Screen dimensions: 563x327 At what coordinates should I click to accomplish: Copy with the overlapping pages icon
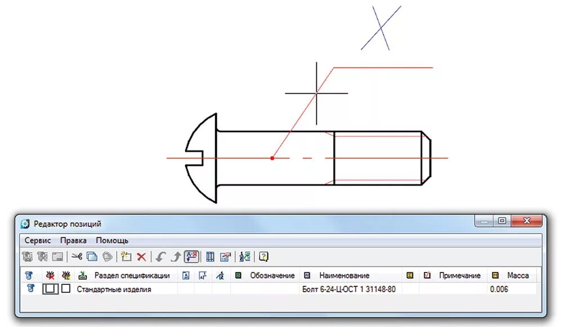(92, 256)
